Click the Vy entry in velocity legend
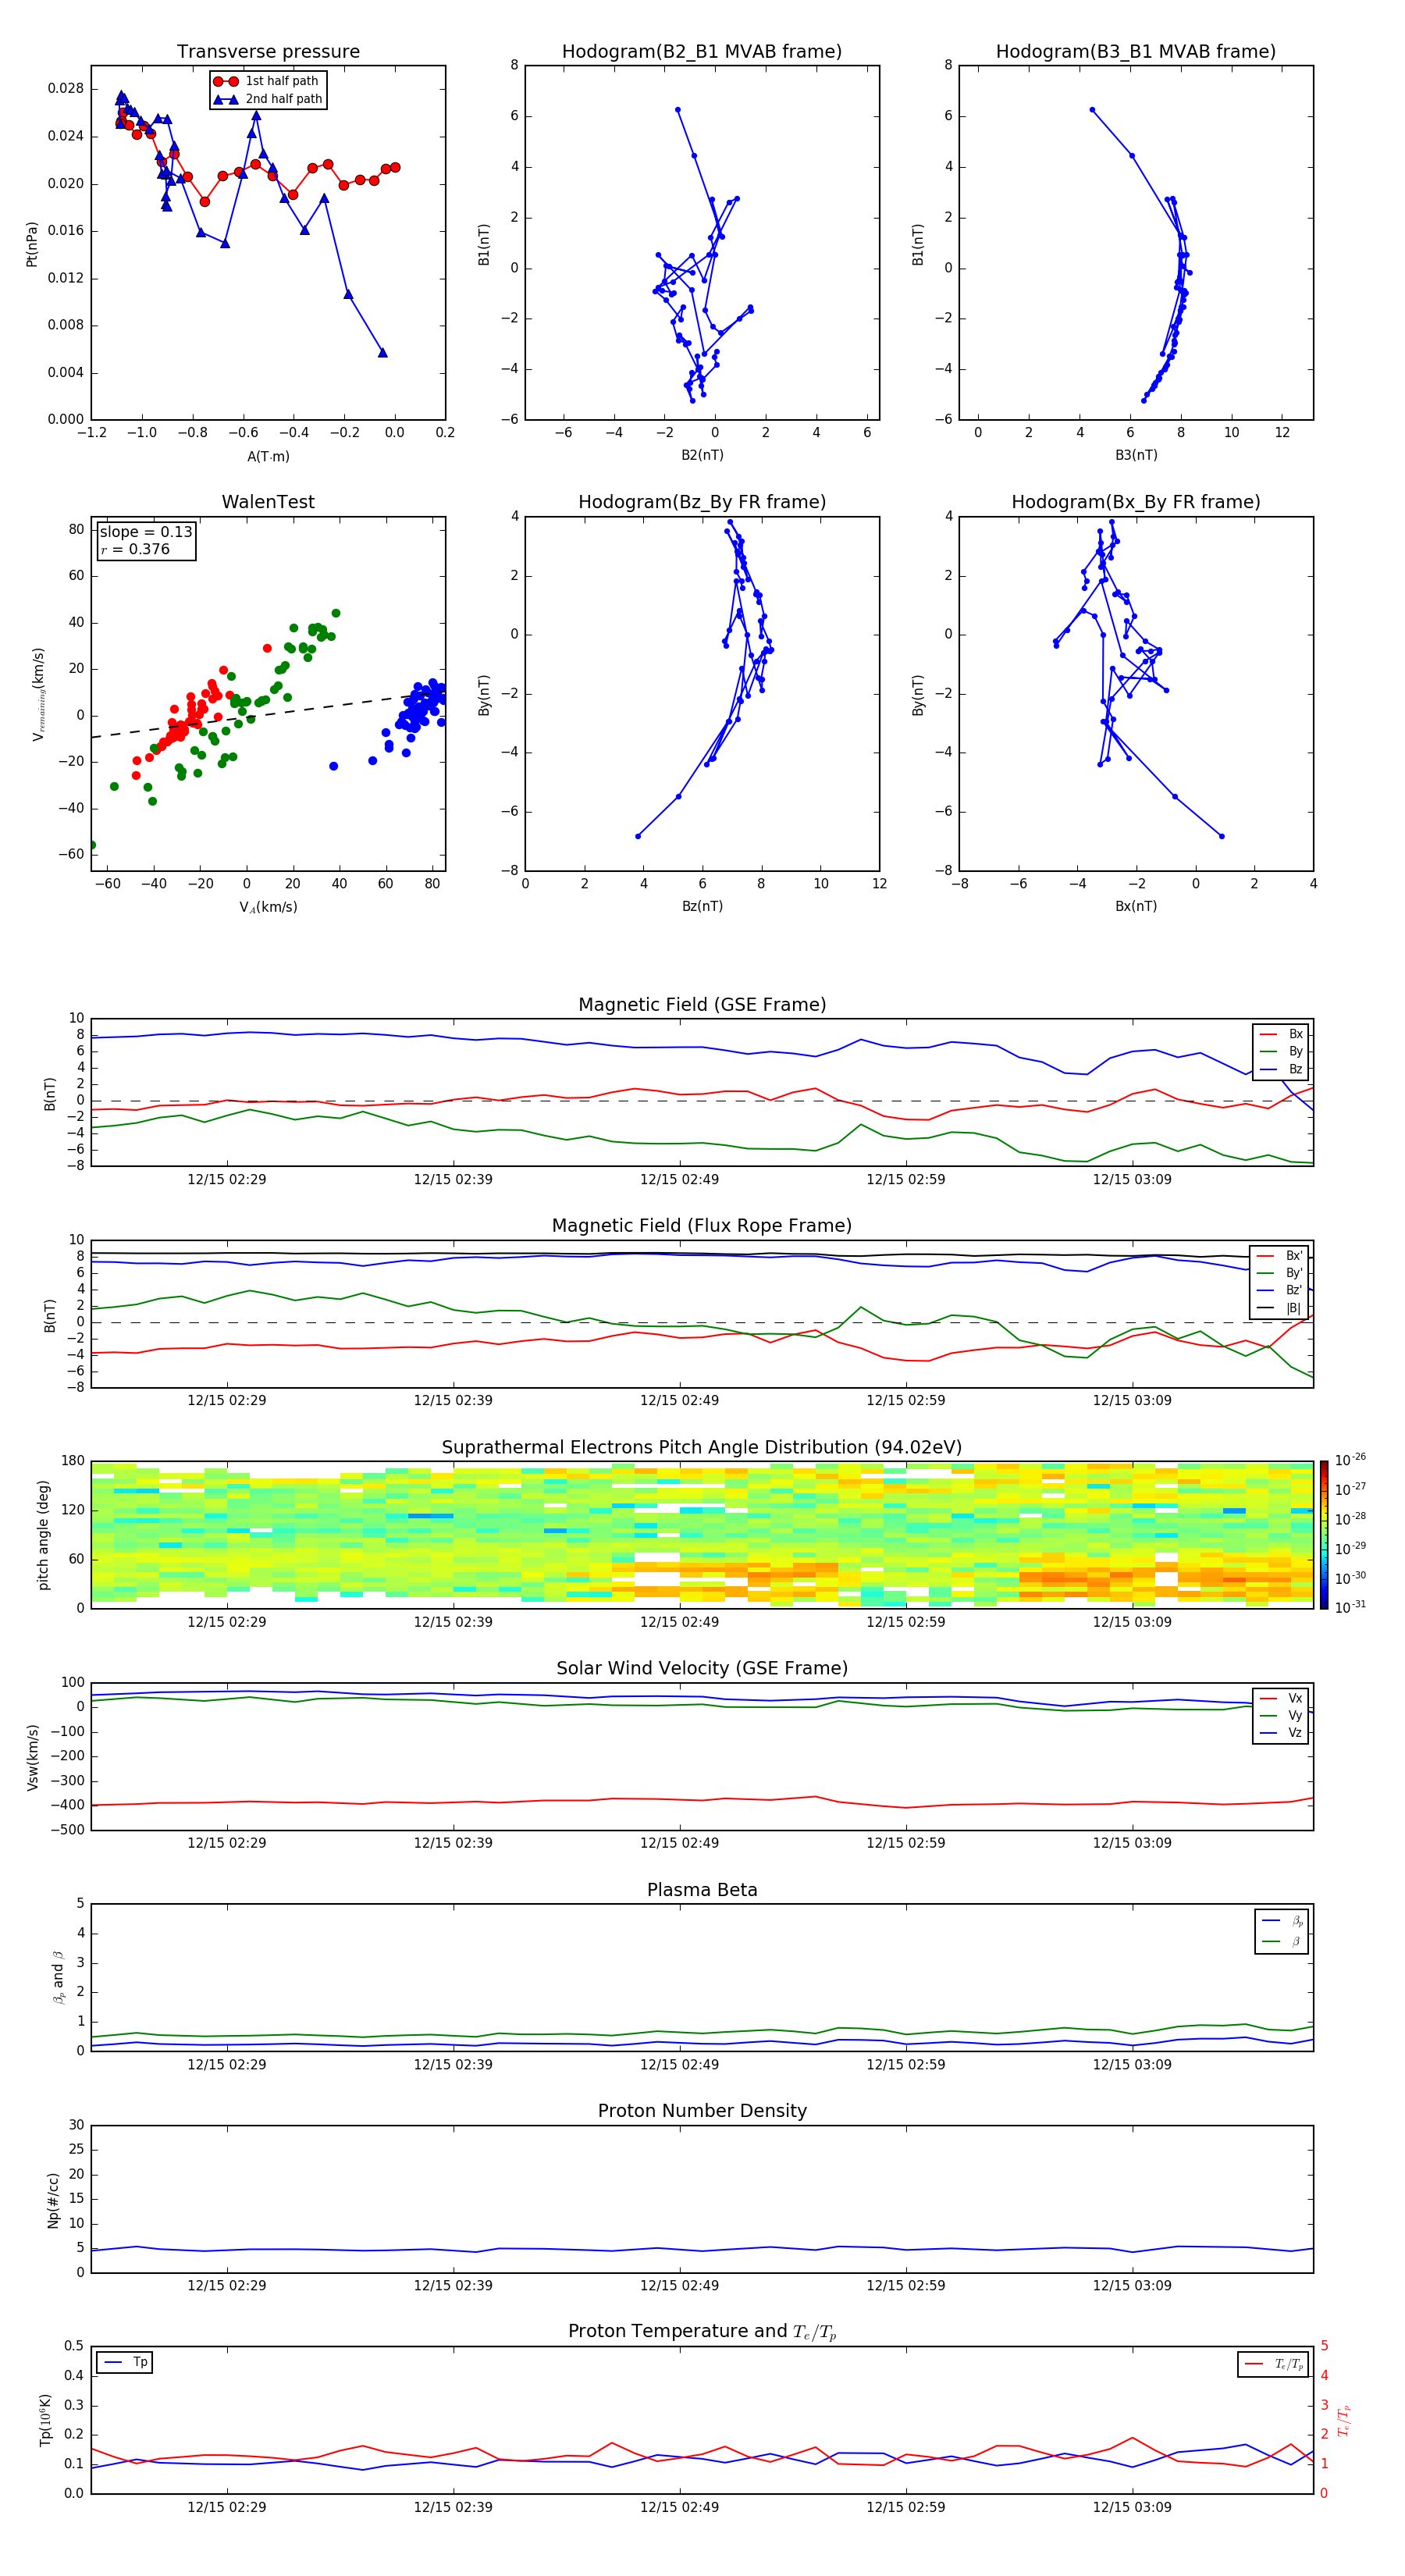1405x2576 pixels. [x=1282, y=1715]
